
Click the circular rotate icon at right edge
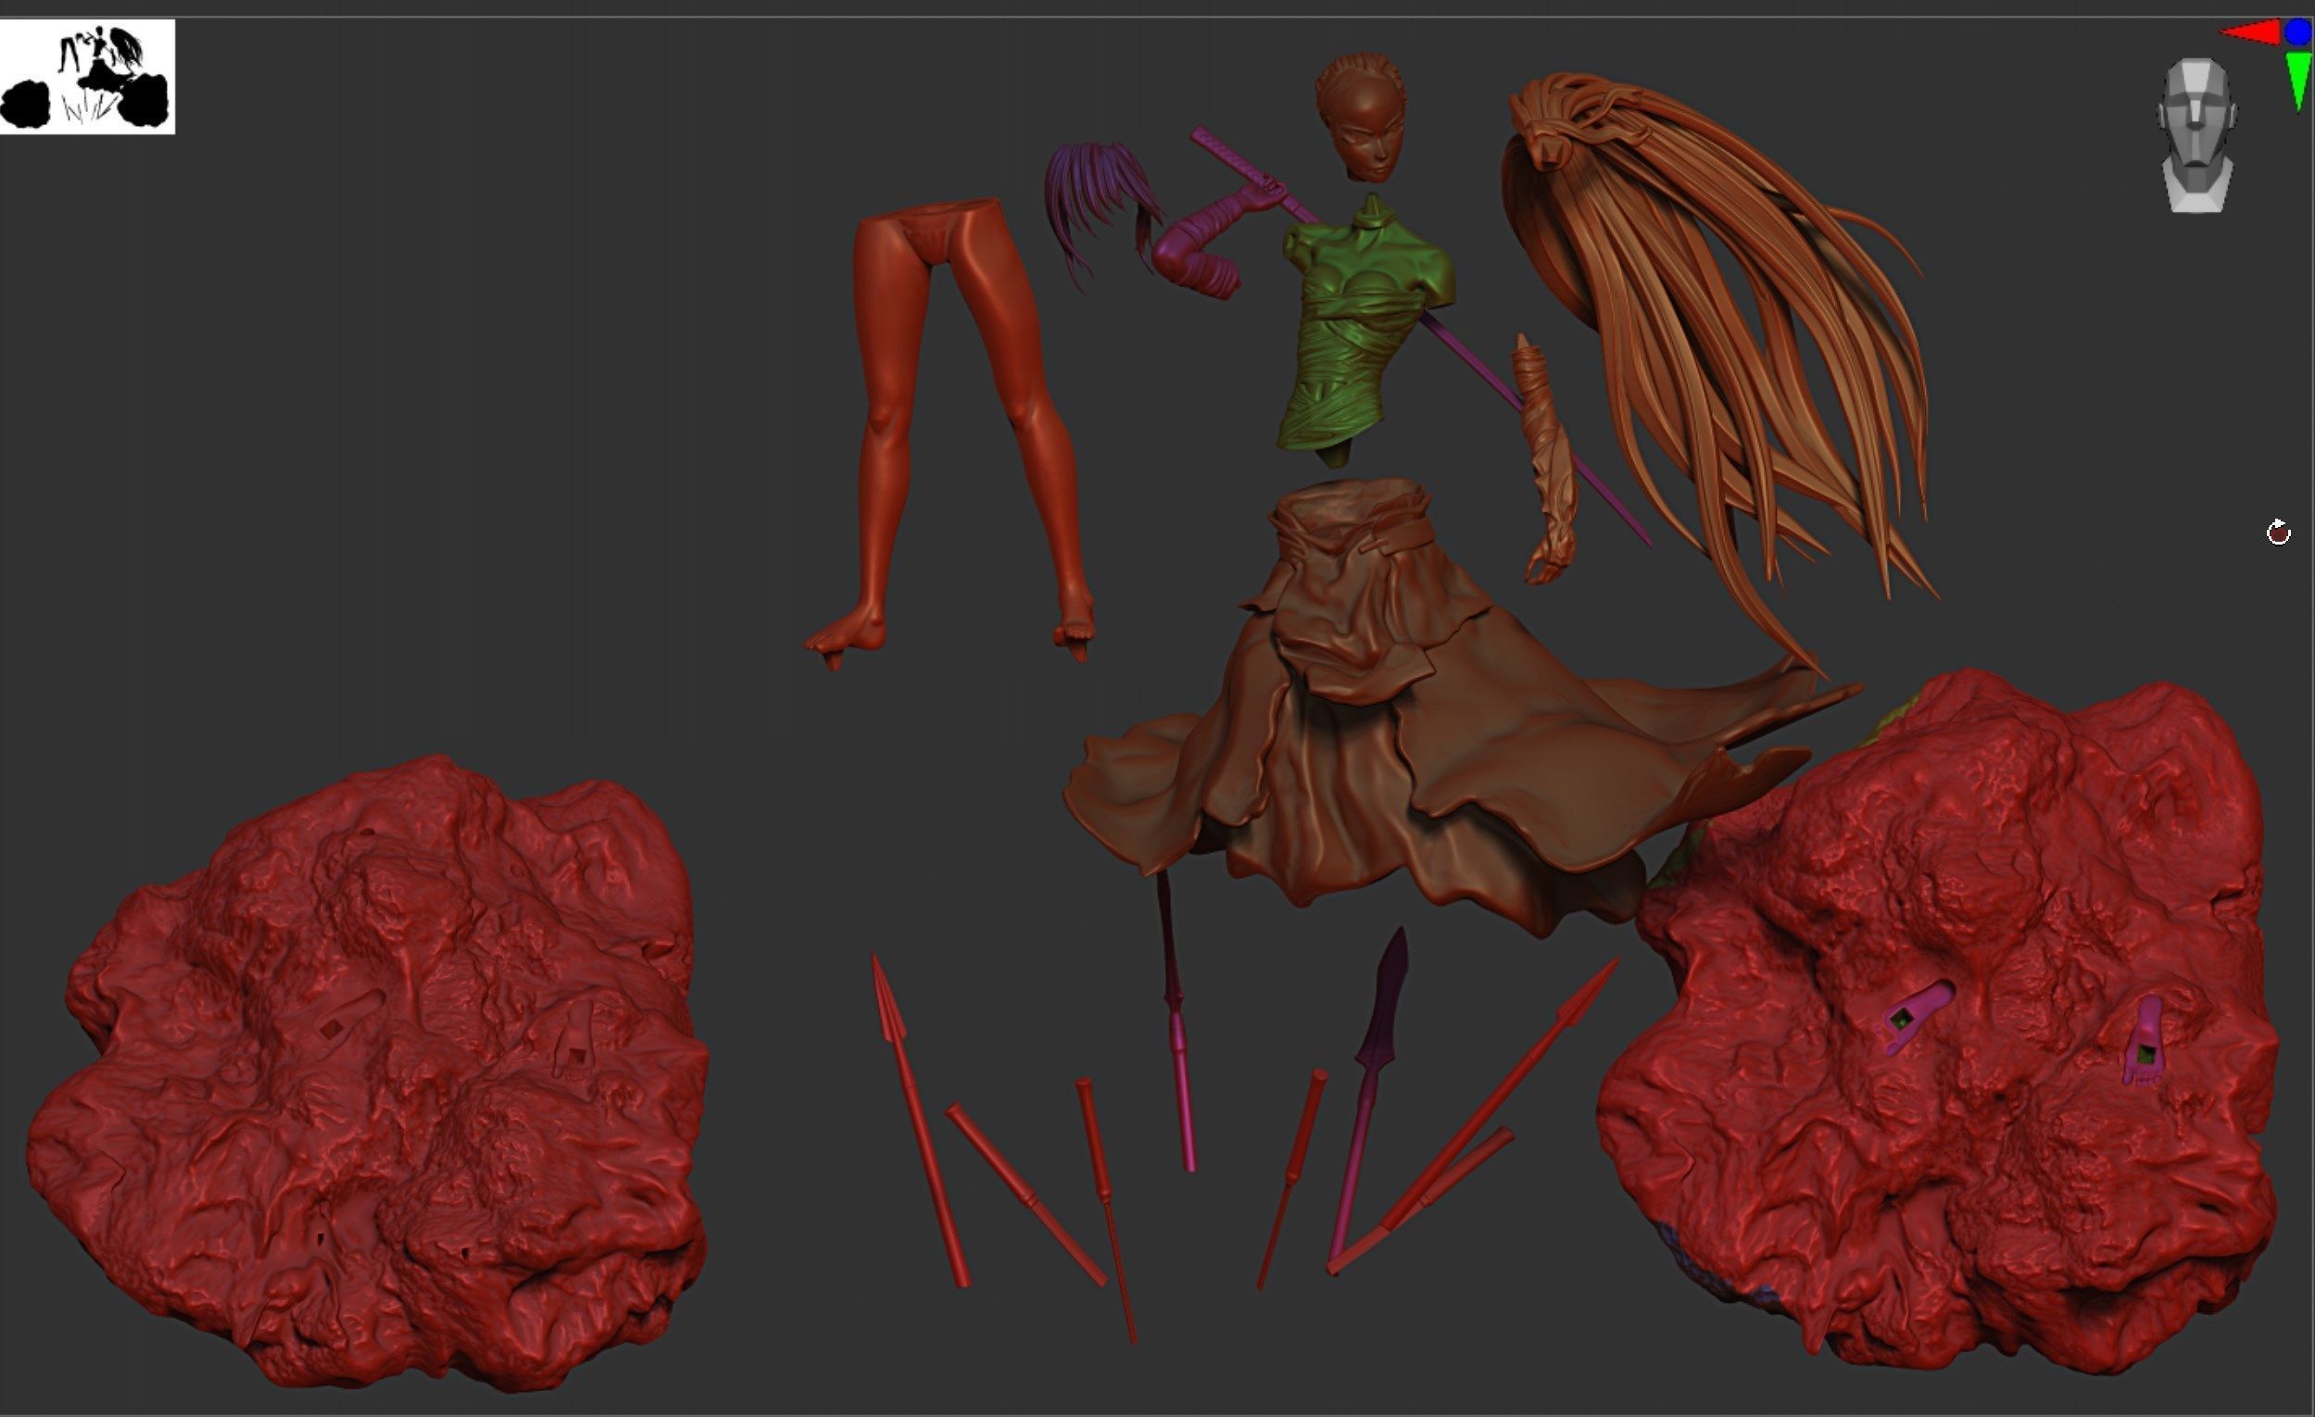pos(2278,533)
